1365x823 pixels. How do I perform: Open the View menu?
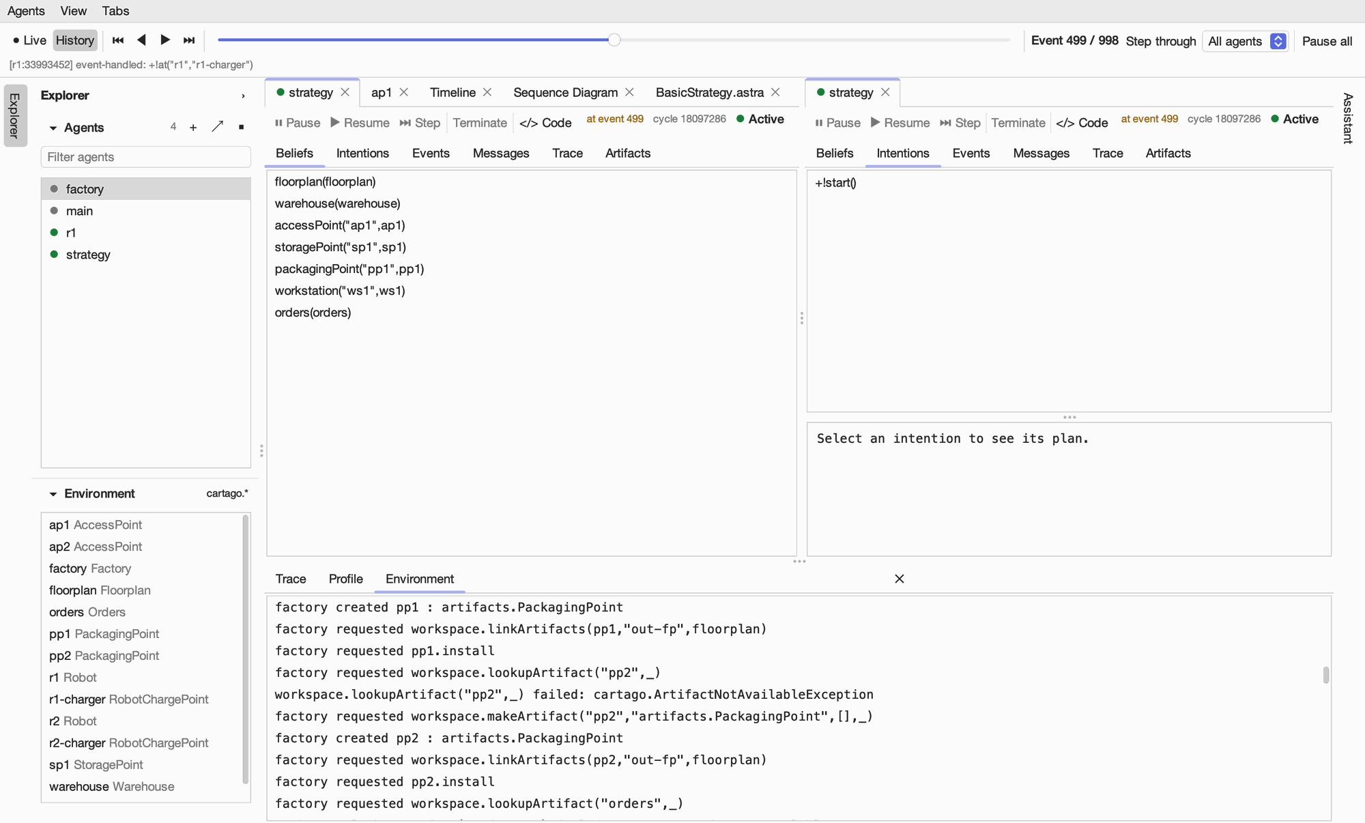[74, 11]
